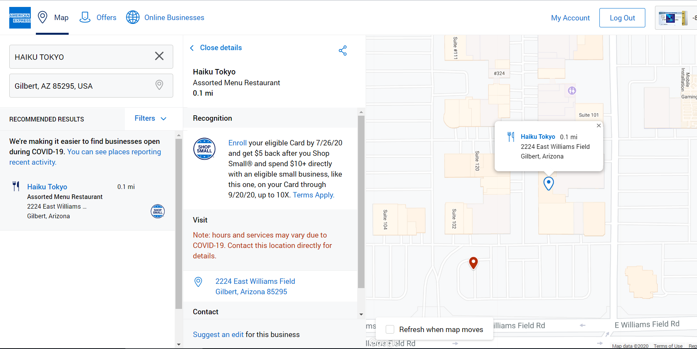Click results list scrollbar up arrow
Screen dimensions: 697x349
[x=179, y=135]
